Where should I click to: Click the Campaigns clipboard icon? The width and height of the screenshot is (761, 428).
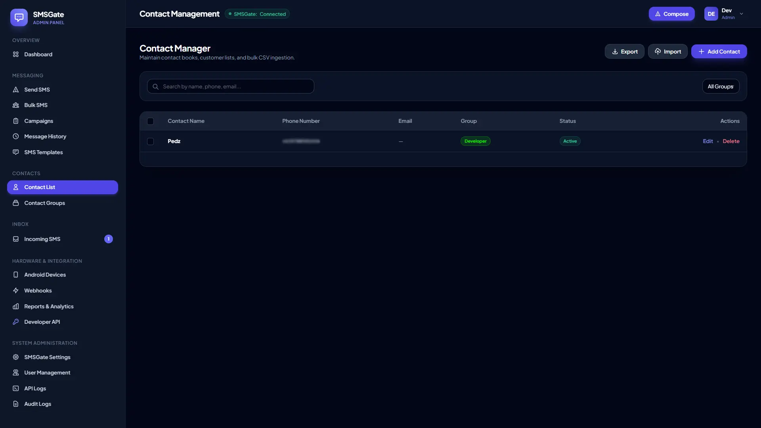16,121
